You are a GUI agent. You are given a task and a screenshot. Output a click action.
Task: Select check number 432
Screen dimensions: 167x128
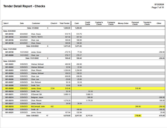pos(52,107)
